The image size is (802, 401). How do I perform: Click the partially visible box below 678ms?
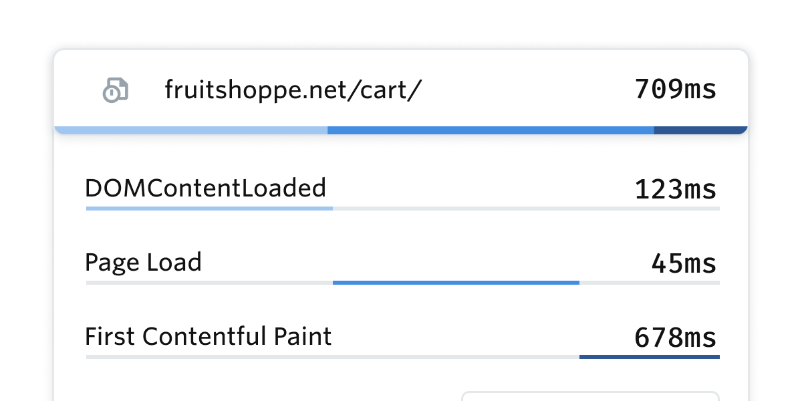coord(590,396)
